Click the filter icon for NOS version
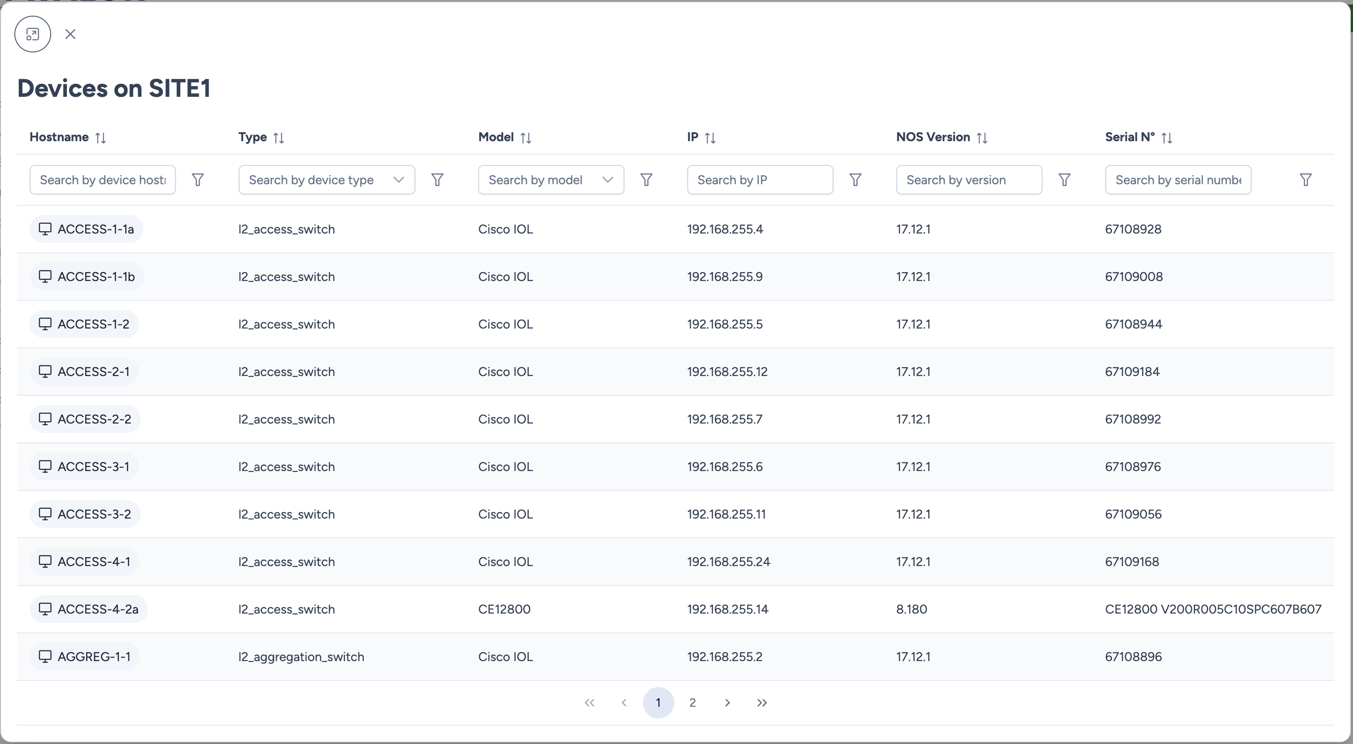 (x=1064, y=180)
